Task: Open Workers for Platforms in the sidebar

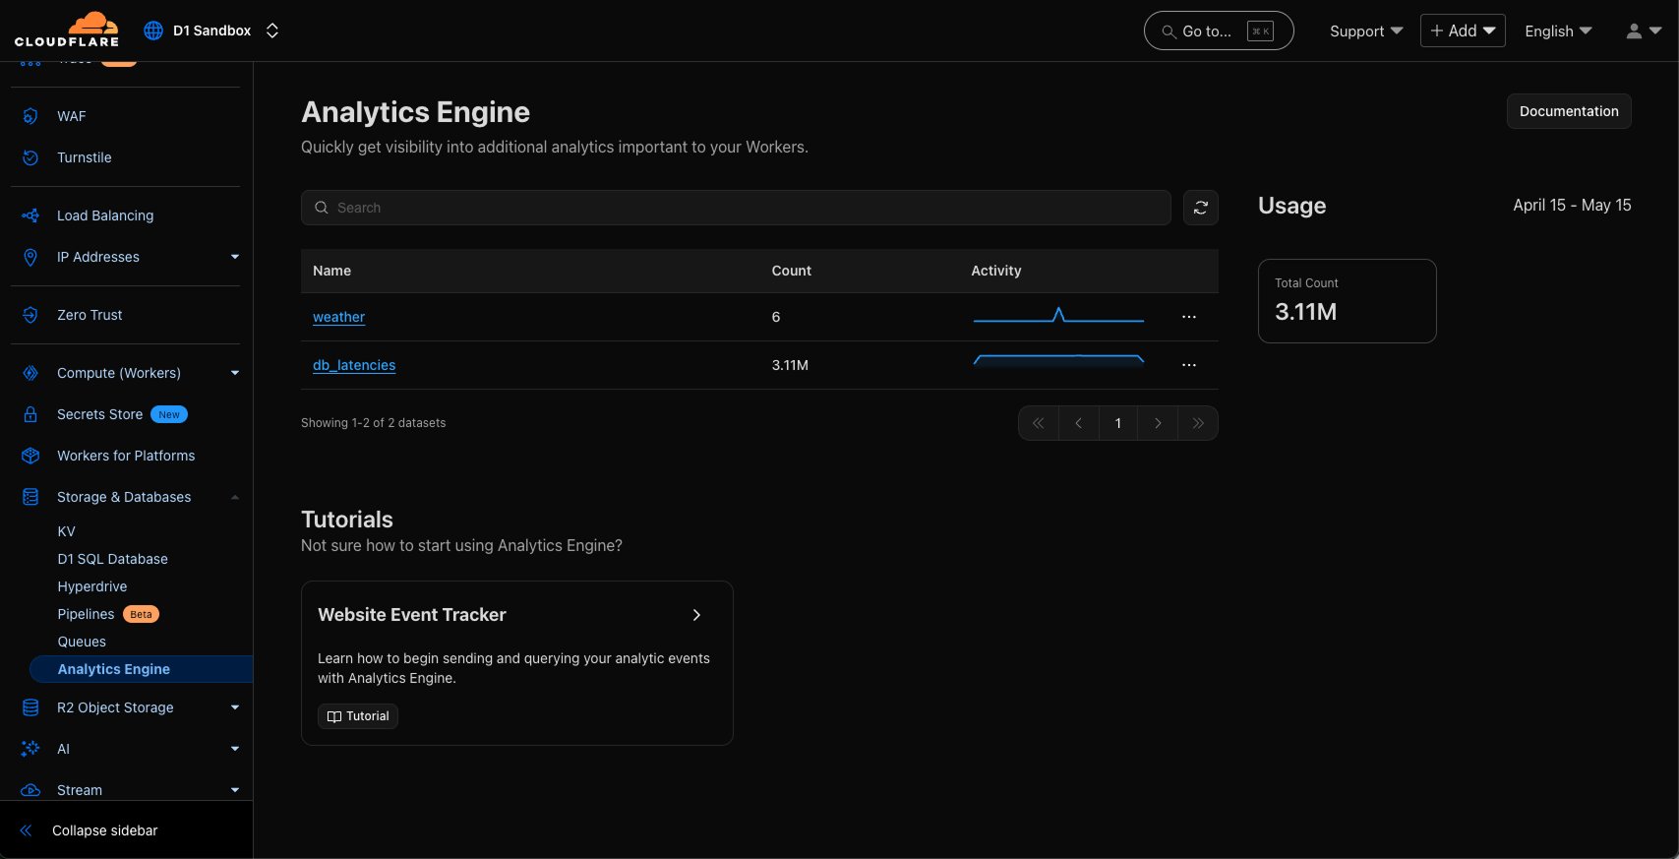Action: [x=126, y=456]
